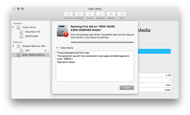
Task: Click the Fusion Drive disk icon
Action: click(x=18, y=27)
